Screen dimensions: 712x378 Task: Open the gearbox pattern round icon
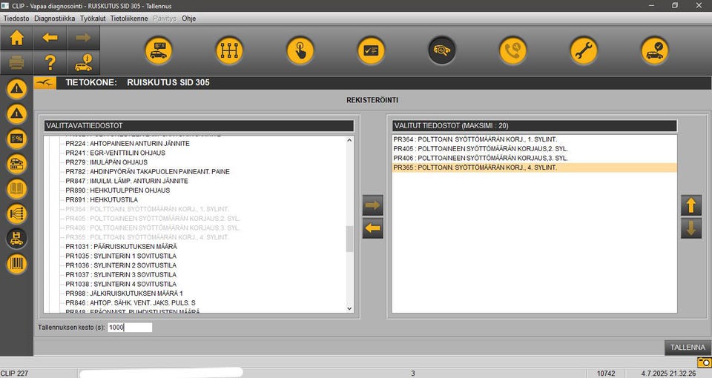point(229,50)
